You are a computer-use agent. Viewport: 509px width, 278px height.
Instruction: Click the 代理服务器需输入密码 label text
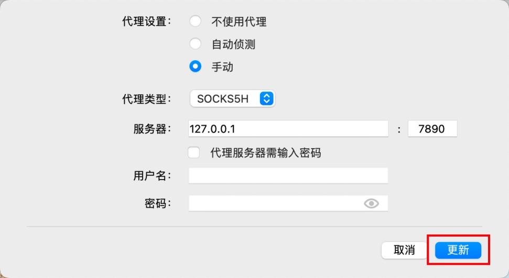pos(266,152)
